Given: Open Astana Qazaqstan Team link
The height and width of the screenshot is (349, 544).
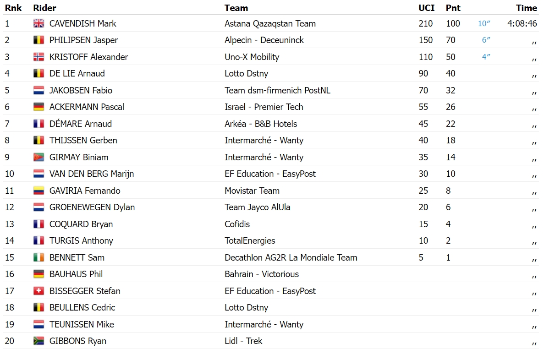Looking at the screenshot, I should pyautogui.click(x=270, y=23).
